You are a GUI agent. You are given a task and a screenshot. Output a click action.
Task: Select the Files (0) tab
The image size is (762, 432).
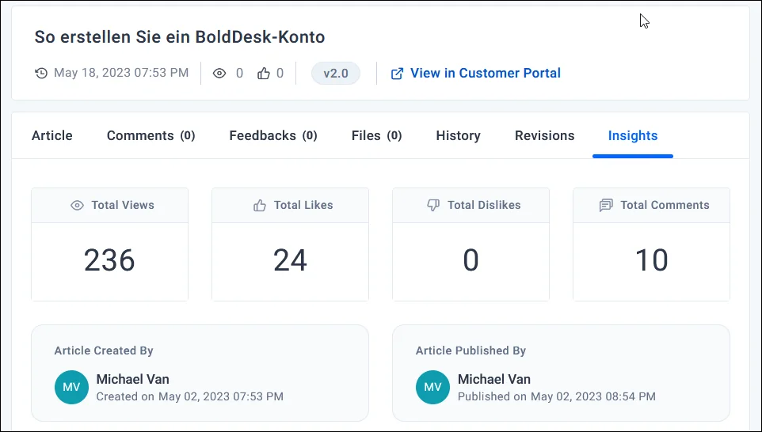(x=376, y=135)
